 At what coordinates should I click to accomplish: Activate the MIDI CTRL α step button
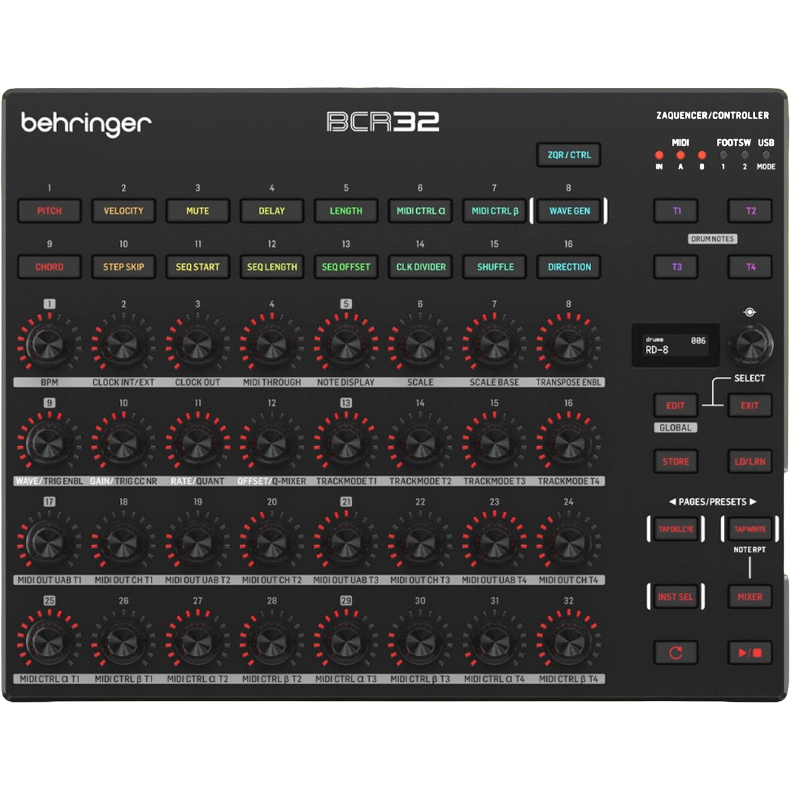click(x=420, y=211)
